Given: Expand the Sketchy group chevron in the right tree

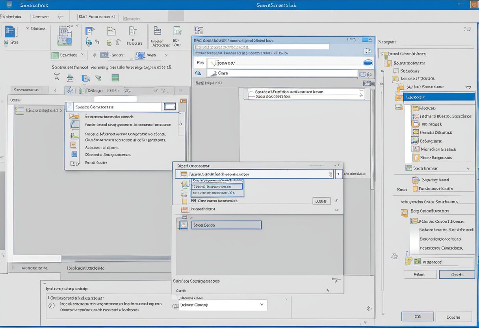Looking at the screenshot, I should pos(468,168).
